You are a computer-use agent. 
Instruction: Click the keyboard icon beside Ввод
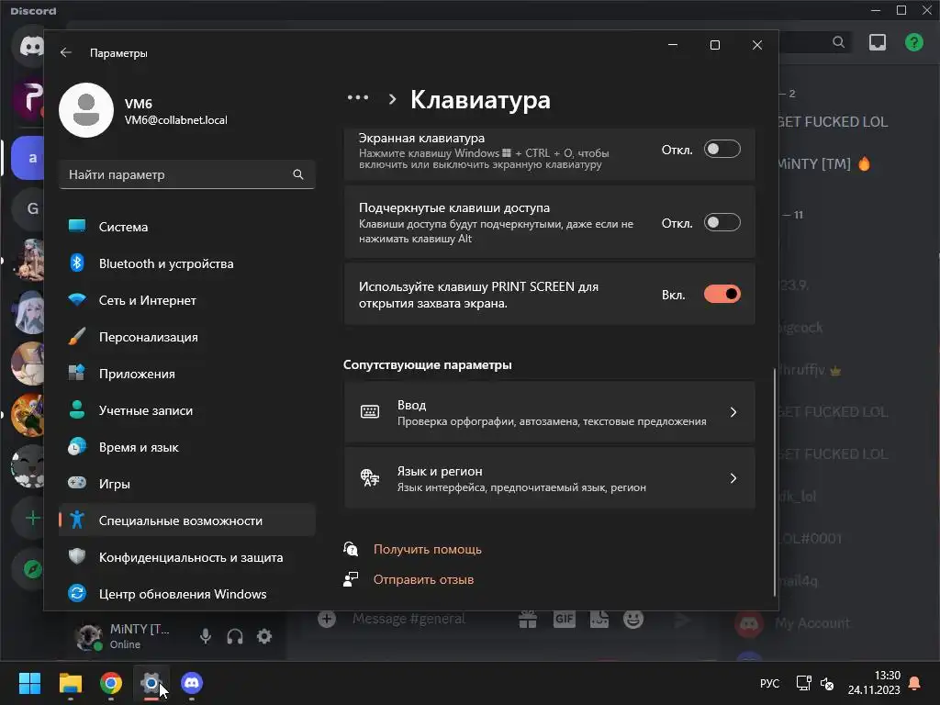pyautogui.click(x=370, y=412)
